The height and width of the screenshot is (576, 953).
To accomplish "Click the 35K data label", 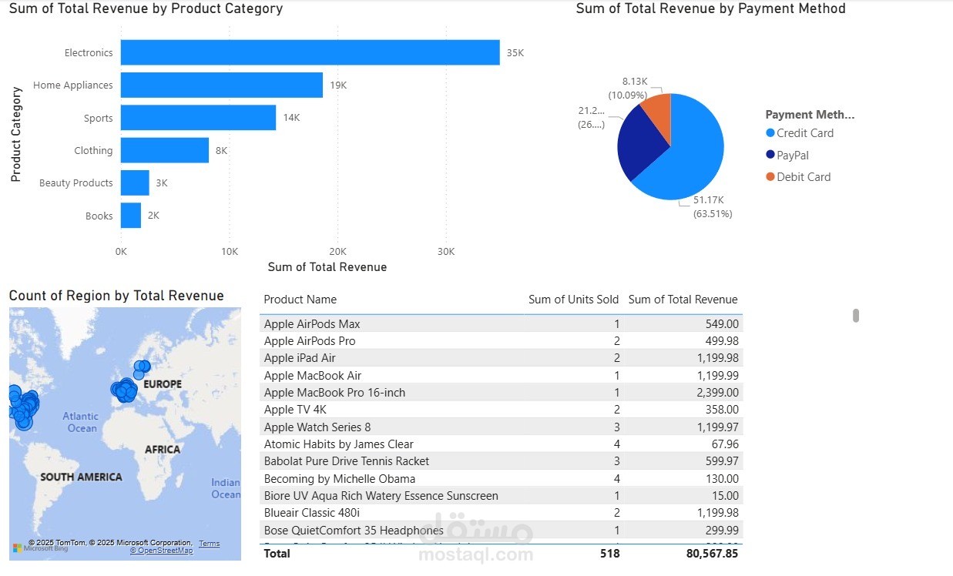I will pos(515,53).
